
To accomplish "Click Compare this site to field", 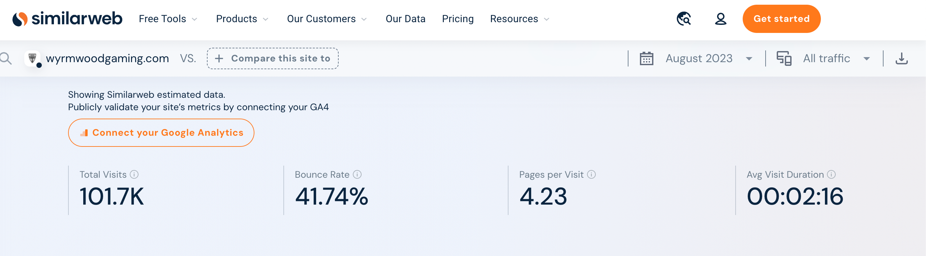I will click(x=273, y=58).
